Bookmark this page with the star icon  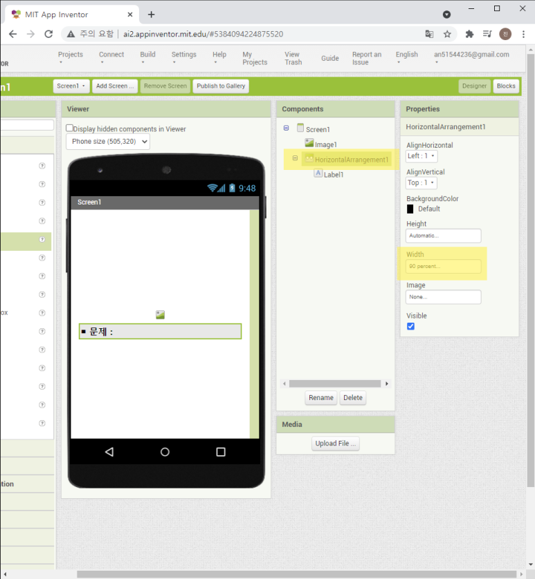click(x=447, y=34)
